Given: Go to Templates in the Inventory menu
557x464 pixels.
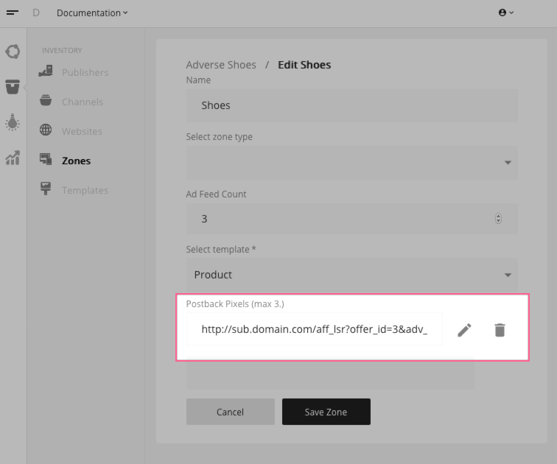Looking at the screenshot, I should click(85, 190).
